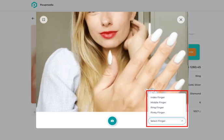Click the Picupmedia logo icon

(x=34, y=5)
